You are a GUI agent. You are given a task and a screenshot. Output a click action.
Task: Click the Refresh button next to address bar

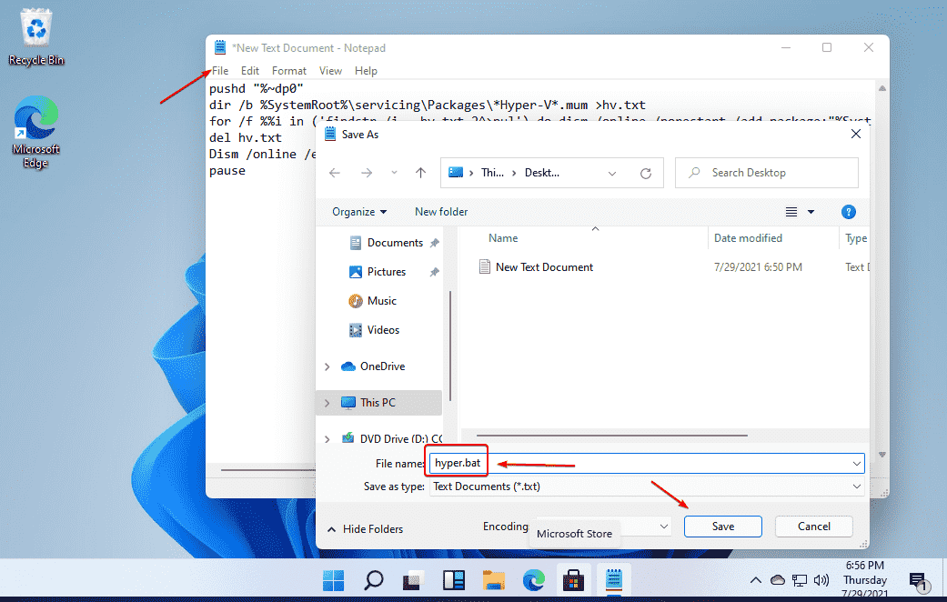(646, 173)
